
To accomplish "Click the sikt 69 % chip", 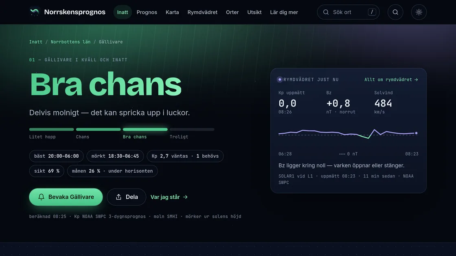I will [47, 171].
